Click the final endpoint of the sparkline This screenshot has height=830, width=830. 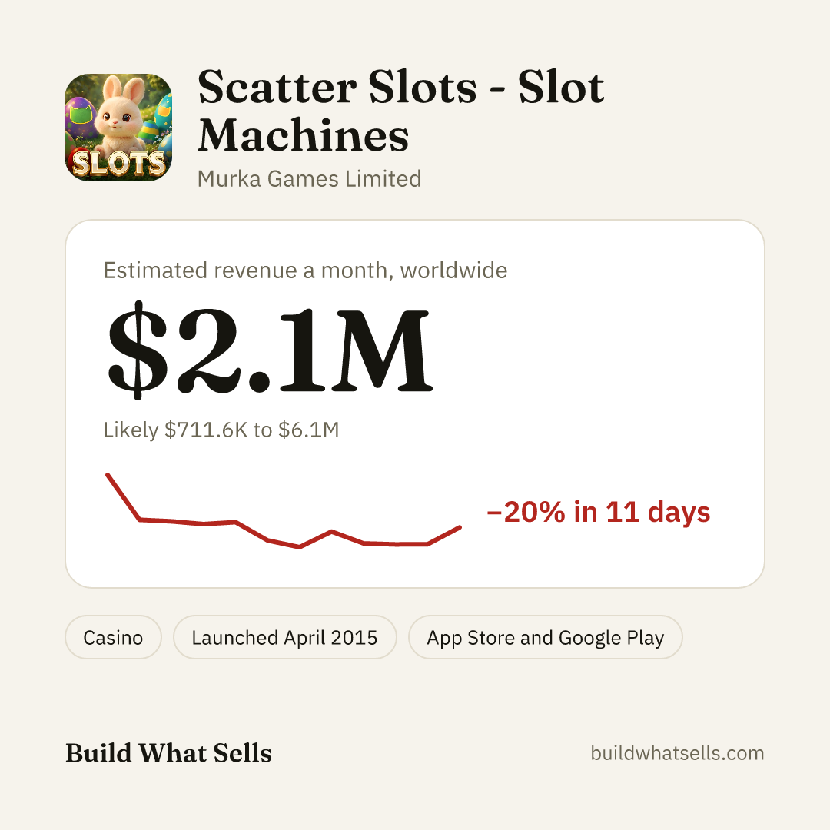pyautogui.click(x=460, y=527)
